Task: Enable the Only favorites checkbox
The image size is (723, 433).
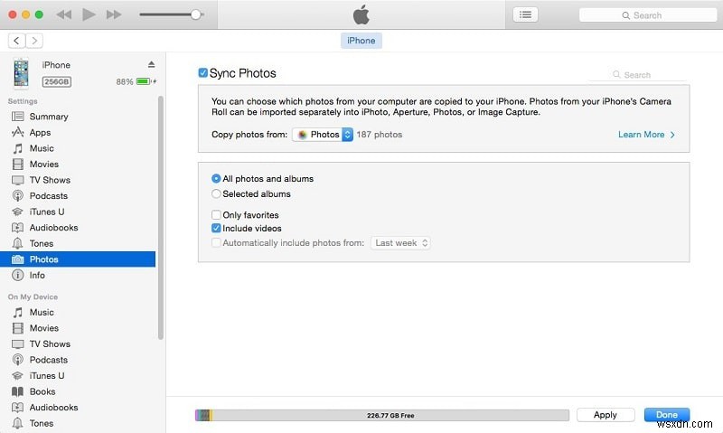Action: click(216, 215)
